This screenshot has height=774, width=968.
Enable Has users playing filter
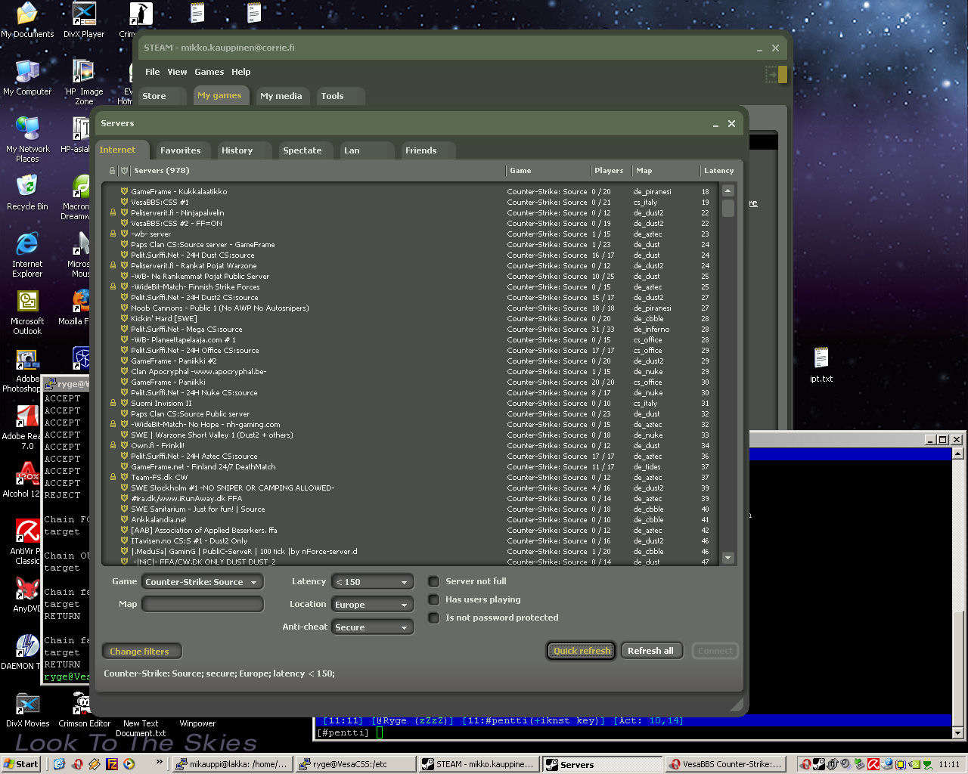click(434, 599)
